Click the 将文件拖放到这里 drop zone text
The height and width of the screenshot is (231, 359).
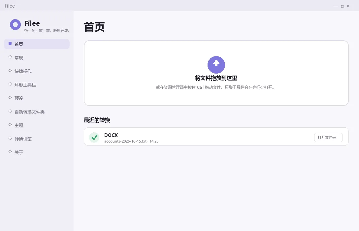[216, 78]
